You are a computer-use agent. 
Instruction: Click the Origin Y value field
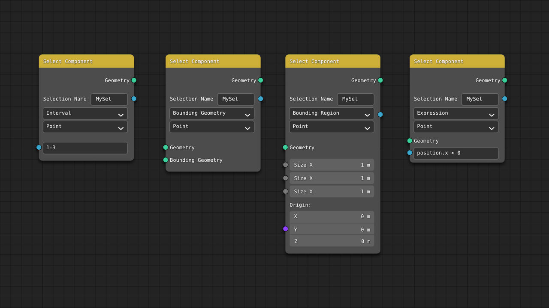[332, 229]
